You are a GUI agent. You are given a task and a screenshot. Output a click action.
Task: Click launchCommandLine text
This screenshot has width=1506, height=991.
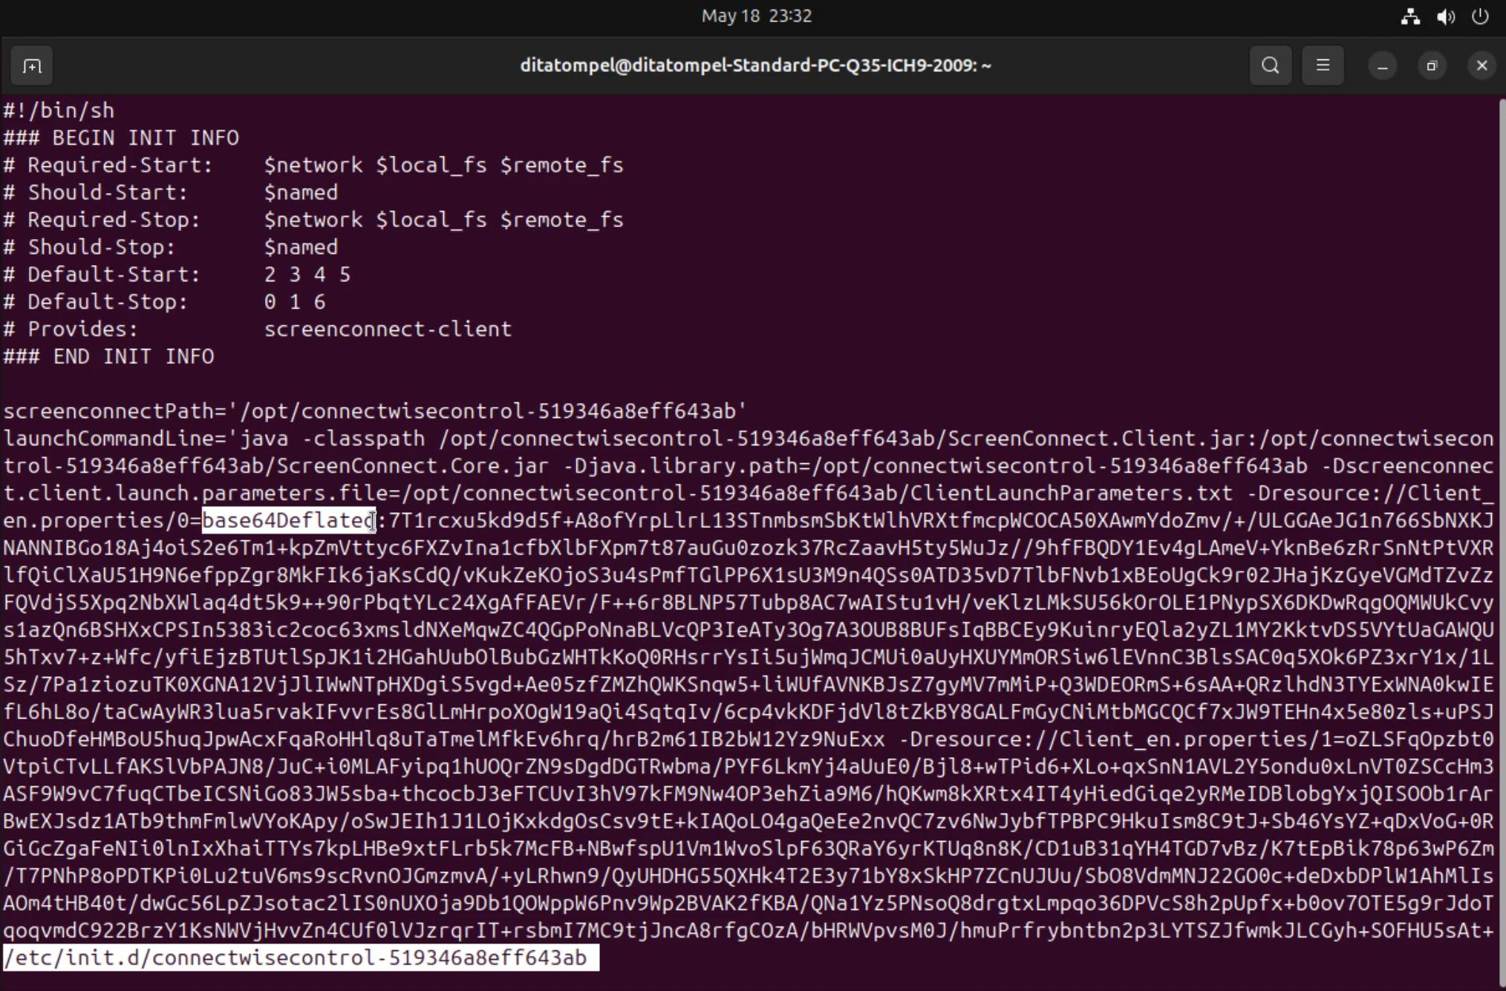tap(108, 439)
